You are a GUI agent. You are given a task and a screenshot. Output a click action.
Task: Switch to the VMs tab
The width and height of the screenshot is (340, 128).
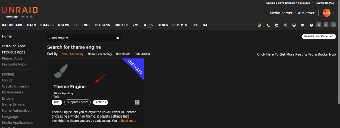coord(136,25)
